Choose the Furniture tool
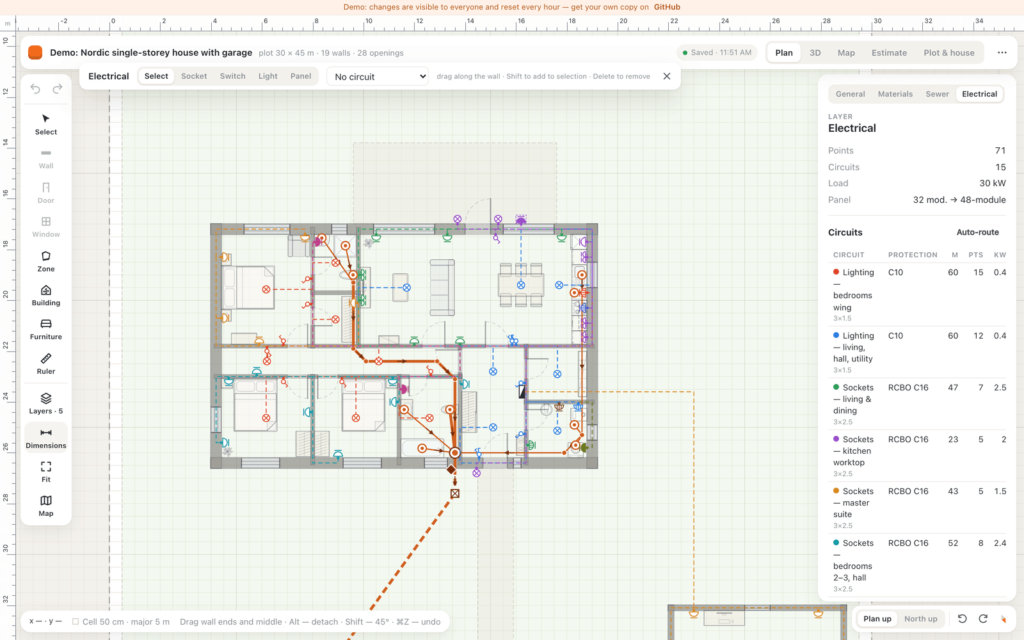 coord(46,329)
